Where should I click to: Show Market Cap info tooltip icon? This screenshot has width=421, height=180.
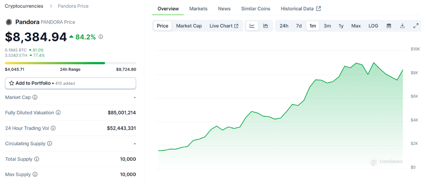(x=35, y=97)
